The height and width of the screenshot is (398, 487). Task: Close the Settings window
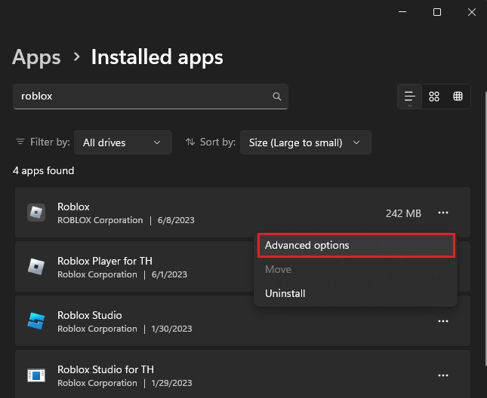[471, 12]
